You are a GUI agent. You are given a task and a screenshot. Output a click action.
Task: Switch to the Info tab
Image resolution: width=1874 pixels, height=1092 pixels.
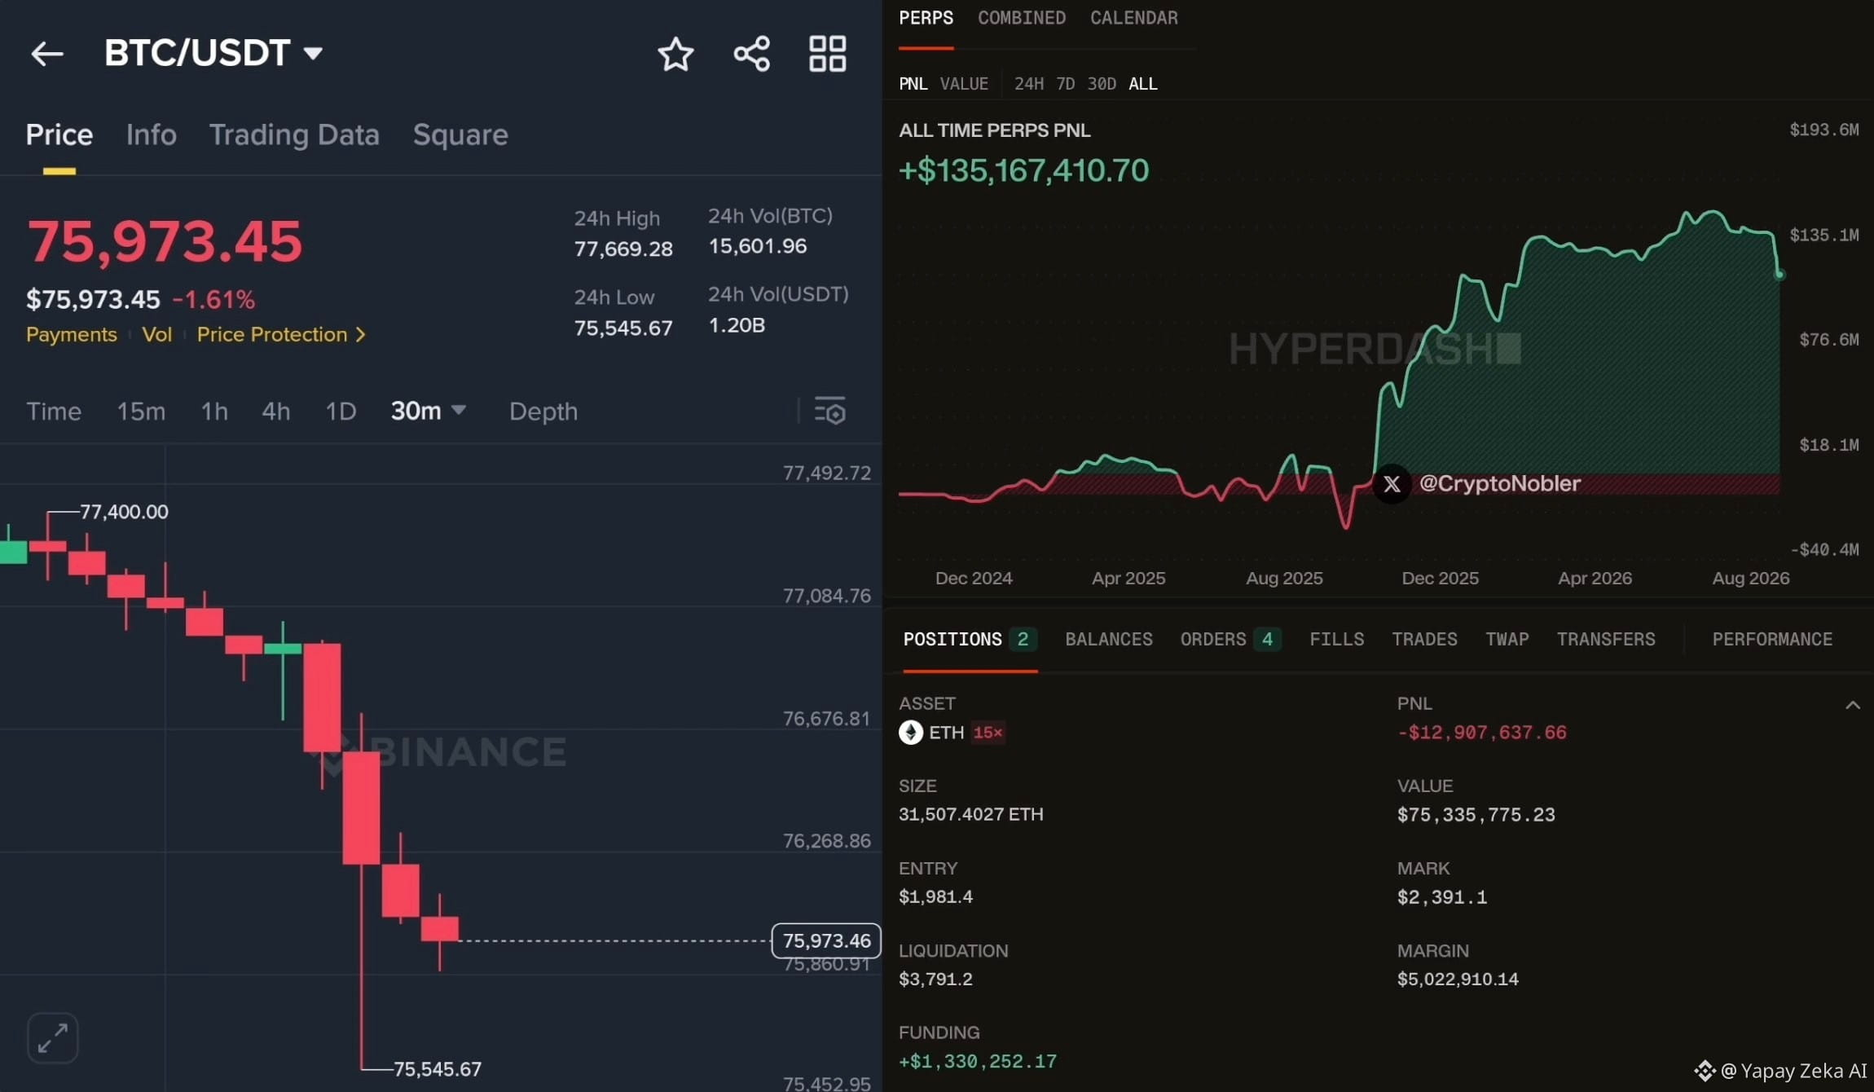(151, 134)
